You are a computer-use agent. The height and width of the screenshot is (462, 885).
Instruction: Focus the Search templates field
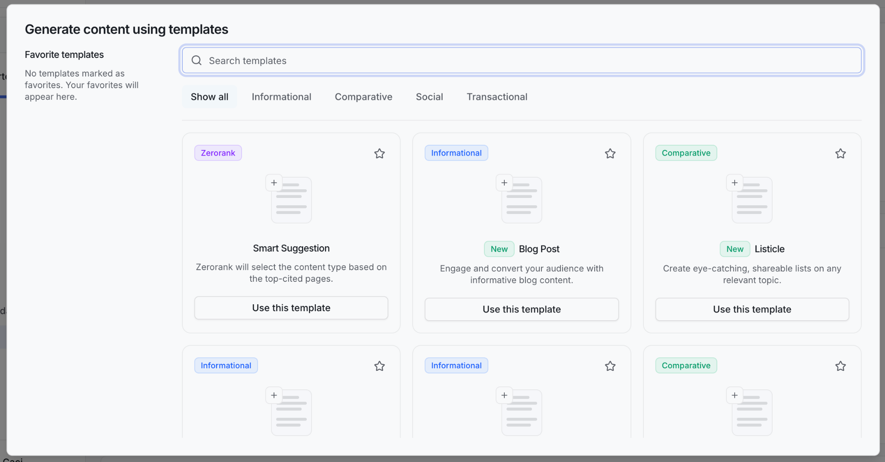click(x=522, y=61)
